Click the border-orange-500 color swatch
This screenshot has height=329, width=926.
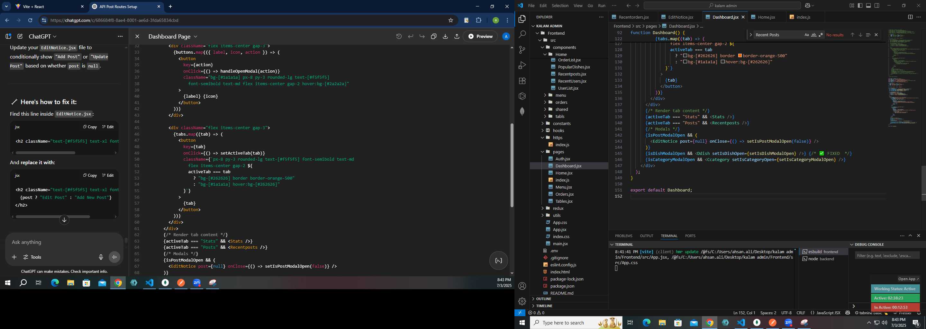pos(740,56)
